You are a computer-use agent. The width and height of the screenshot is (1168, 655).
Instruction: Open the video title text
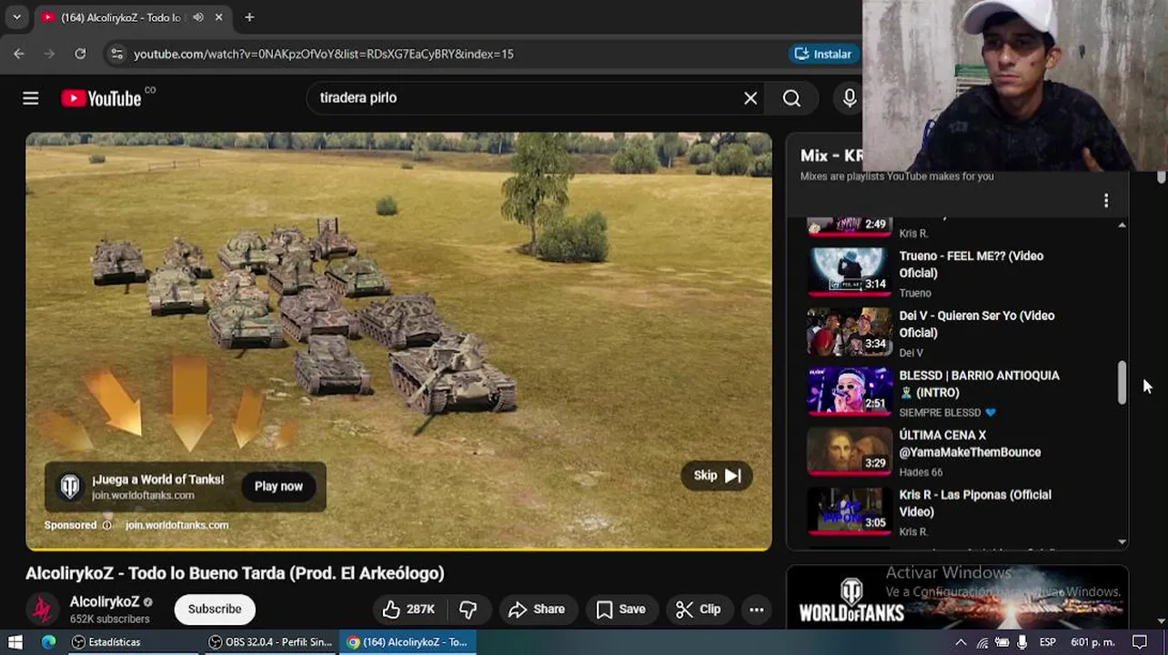[x=235, y=573]
